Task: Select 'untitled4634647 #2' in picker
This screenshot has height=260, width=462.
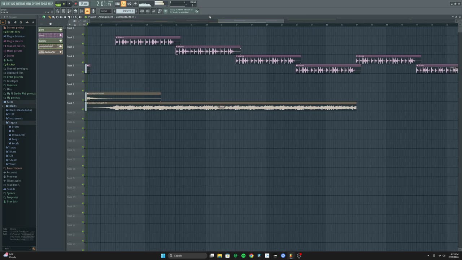Action: [50, 52]
